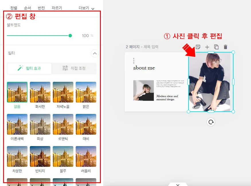Duplicate page 2 with copy icon

(216, 47)
